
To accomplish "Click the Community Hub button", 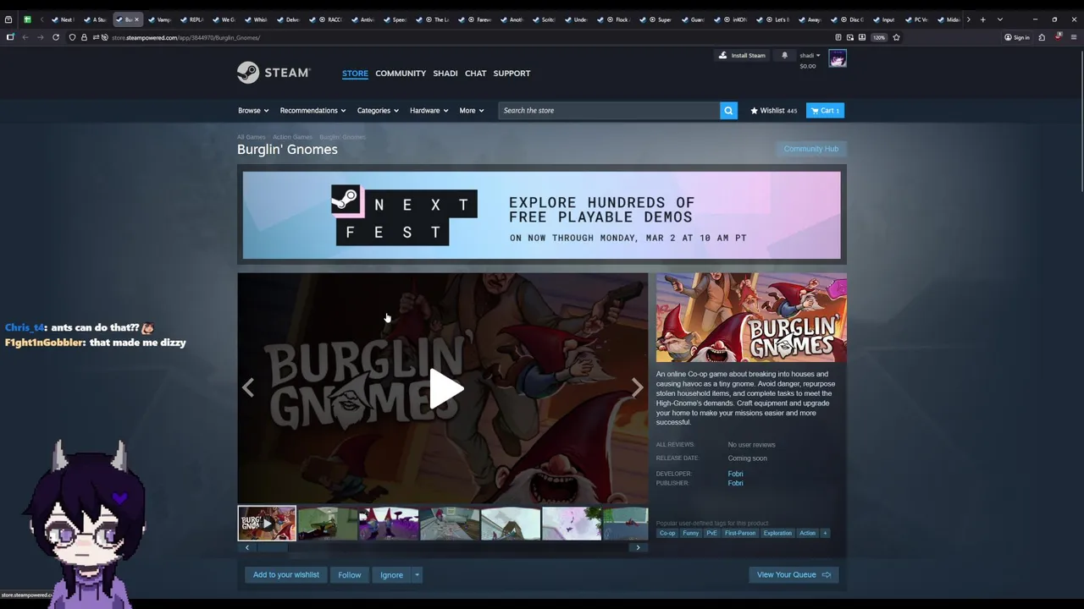I will coord(811,149).
